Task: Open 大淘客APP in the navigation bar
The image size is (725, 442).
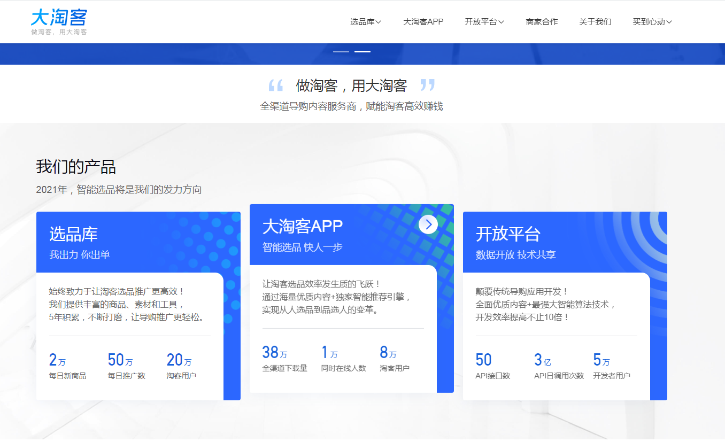Action: [x=423, y=22]
